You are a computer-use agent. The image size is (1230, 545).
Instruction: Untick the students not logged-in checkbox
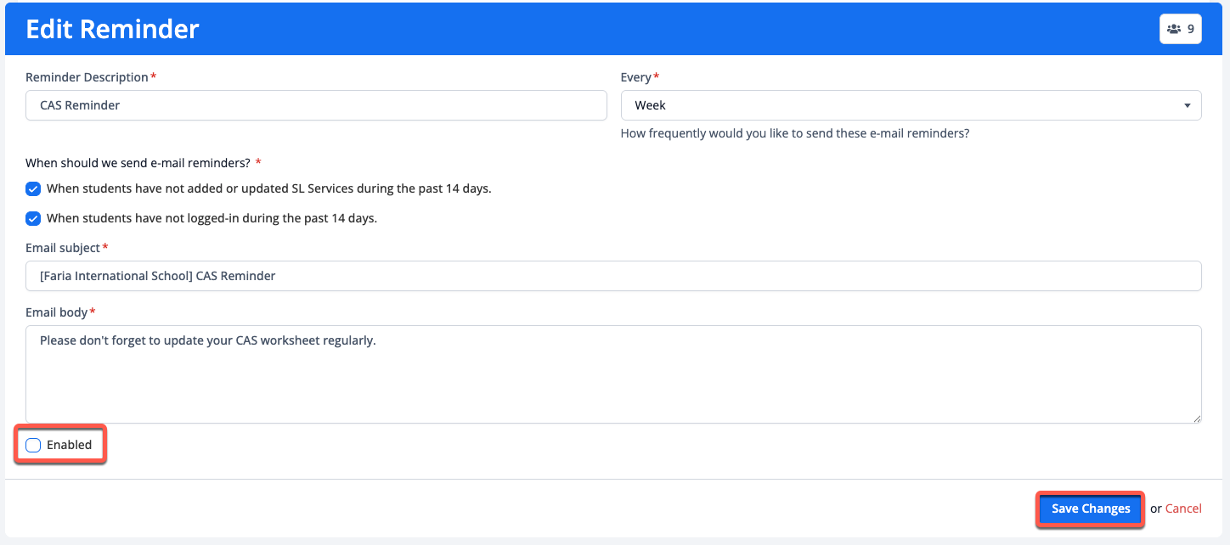point(33,219)
